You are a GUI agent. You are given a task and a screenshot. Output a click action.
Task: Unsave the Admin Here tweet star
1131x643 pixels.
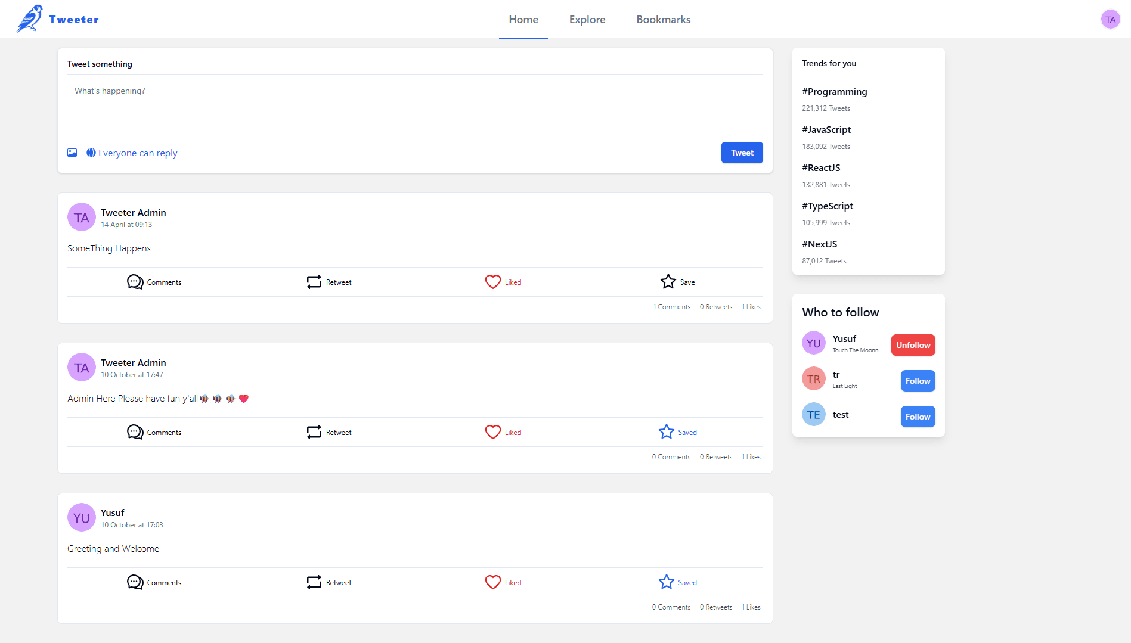[678, 432]
